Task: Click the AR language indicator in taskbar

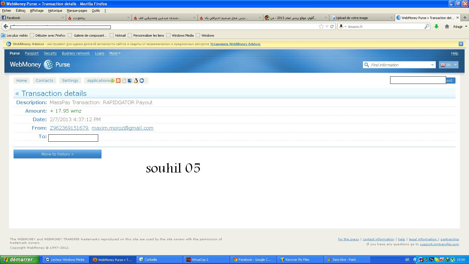Action: click(x=407, y=260)
